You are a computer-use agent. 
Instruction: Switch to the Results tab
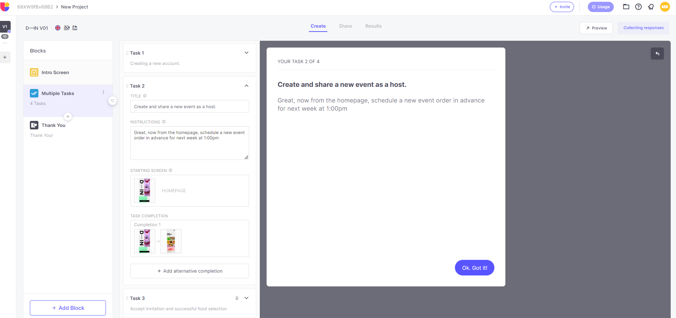click(373, 26)
